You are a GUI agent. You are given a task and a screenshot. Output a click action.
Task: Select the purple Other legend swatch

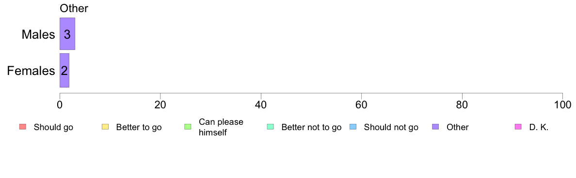435,127
